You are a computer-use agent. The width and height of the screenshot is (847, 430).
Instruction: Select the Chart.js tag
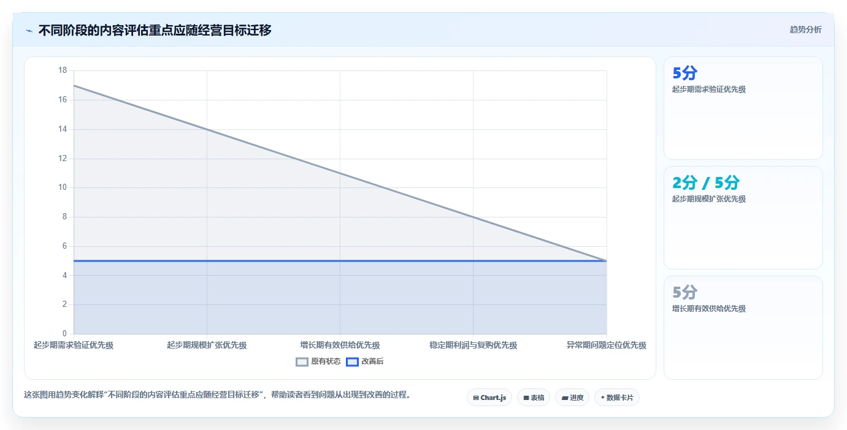[489, 398]
